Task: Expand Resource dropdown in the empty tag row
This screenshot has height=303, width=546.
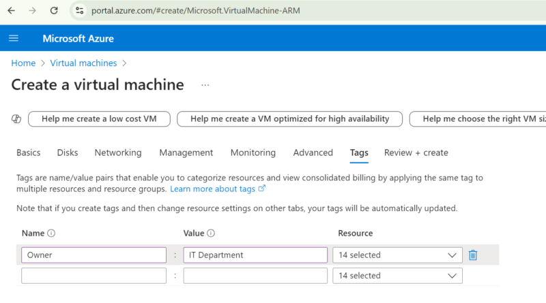Action: pyautogui.click(x=397, y=276)
